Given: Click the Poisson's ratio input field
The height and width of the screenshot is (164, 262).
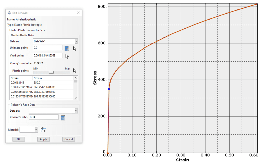Looking at the screenshot, I should coord(43,117).
